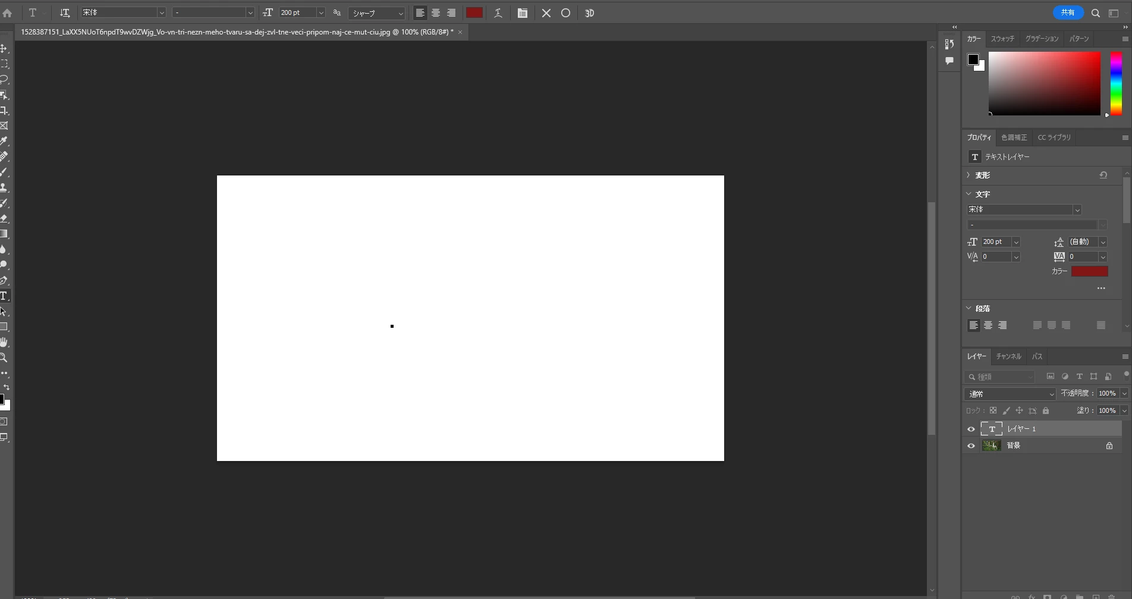Open the font family dropdown in options bar
The image size is (1132, 599).
(x=161, y=13)
